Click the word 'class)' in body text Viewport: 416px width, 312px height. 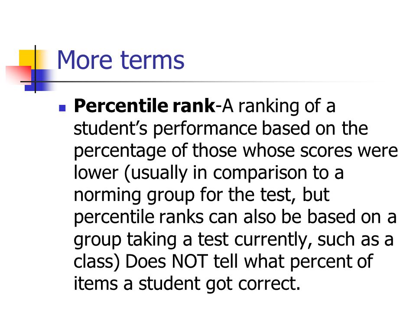click(97, 262)
